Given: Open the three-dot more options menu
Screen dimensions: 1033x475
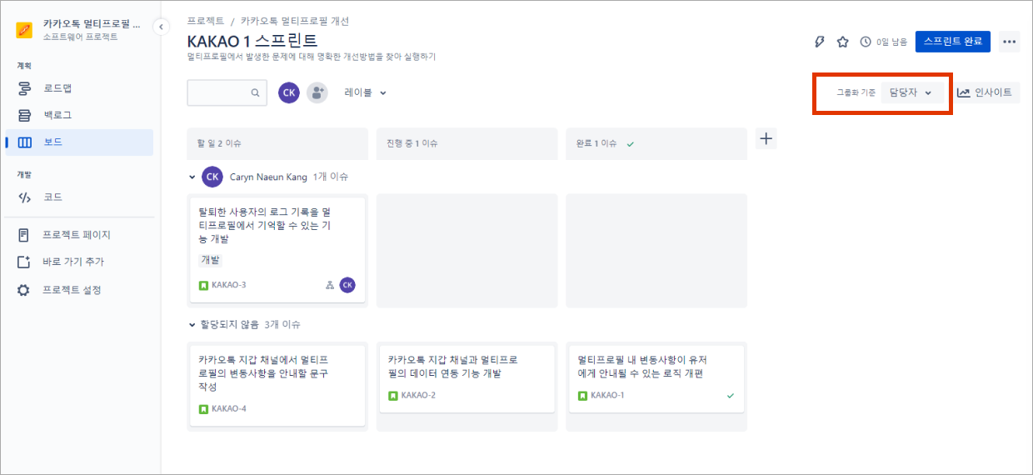Looking at the screenshot, I should 1010,42.
